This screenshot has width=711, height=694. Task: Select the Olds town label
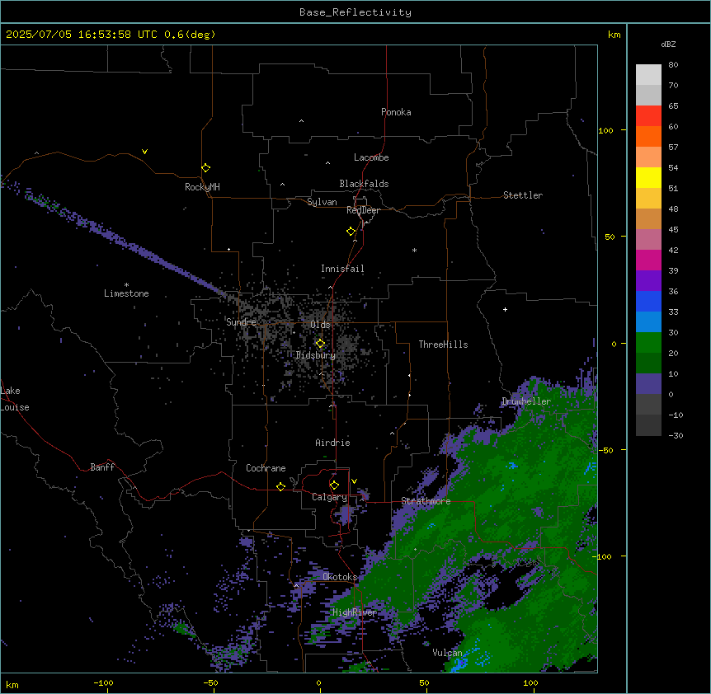point(320,325)
